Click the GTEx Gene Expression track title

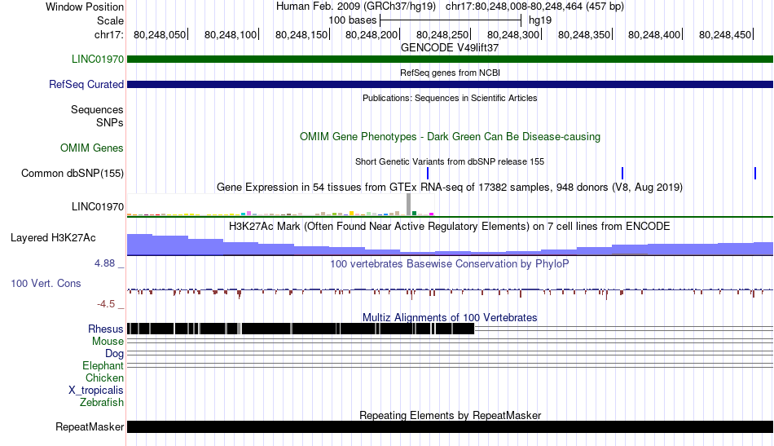[x=450, y=188]
